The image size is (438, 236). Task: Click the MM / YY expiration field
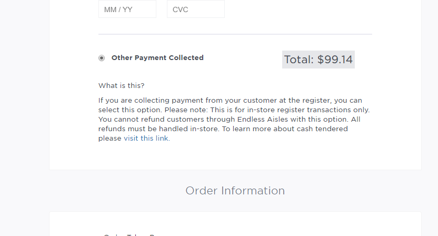point(127,9)
